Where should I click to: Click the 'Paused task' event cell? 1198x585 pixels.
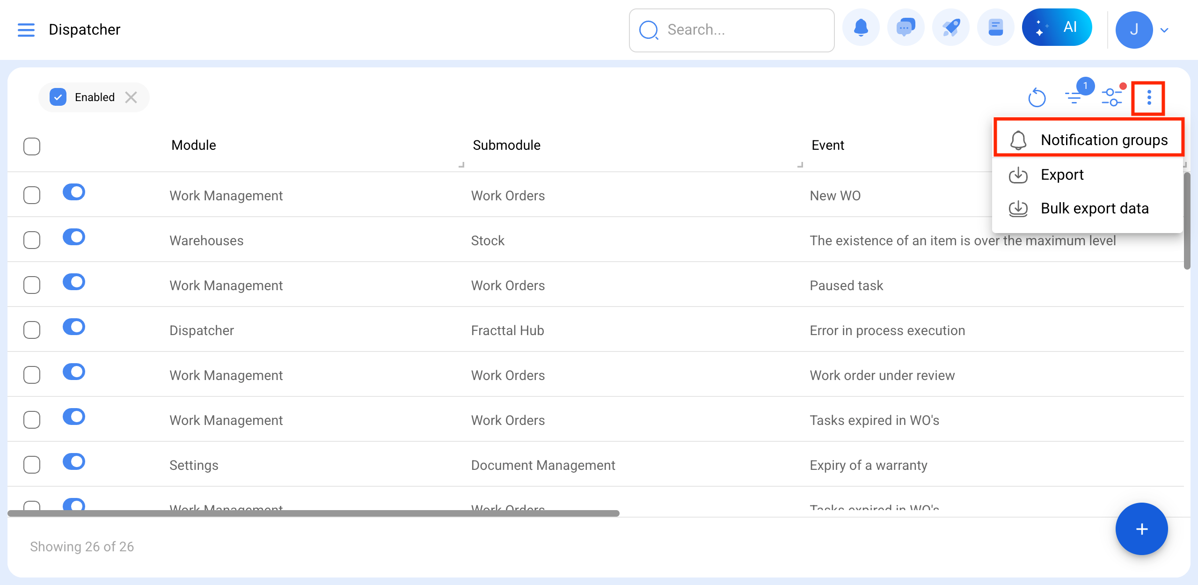click(x=846, y=285)
